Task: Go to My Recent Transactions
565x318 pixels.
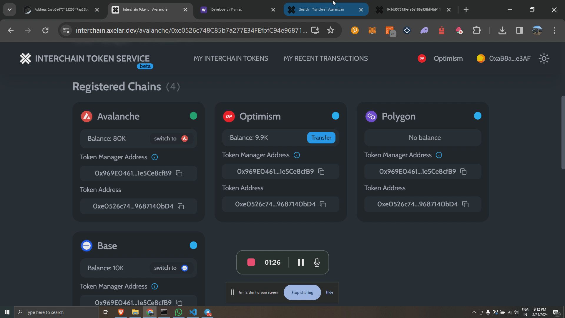Action: pos(326,59)
